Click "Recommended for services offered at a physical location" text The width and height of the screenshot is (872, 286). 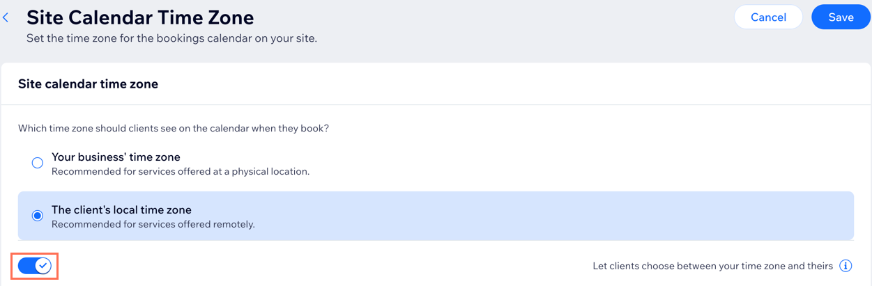click(x=181, y=171)
